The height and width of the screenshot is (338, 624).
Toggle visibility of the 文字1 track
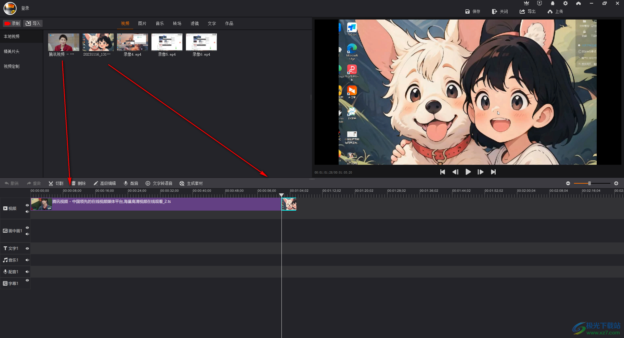27,249
